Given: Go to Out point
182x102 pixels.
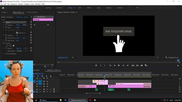Looking at the screenshot, I should click(x=127, y=65).
